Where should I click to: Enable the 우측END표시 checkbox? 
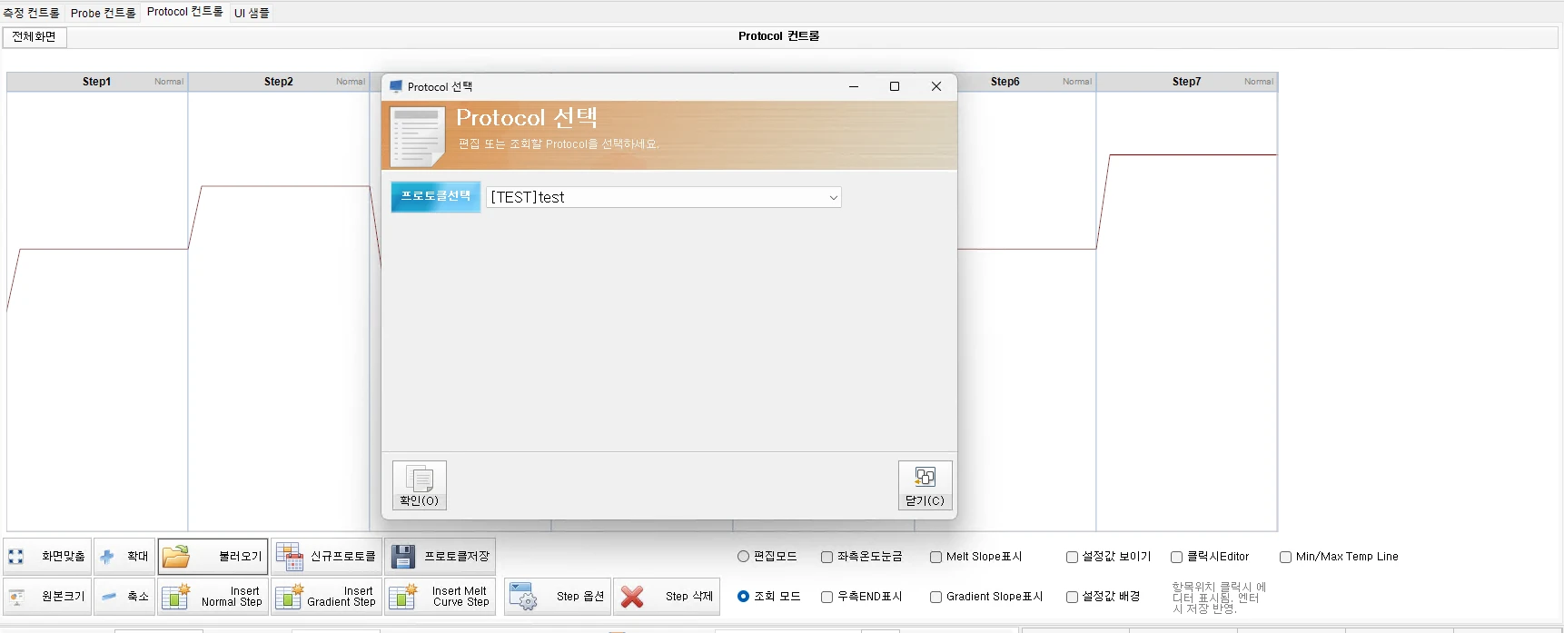coord(827,598)
